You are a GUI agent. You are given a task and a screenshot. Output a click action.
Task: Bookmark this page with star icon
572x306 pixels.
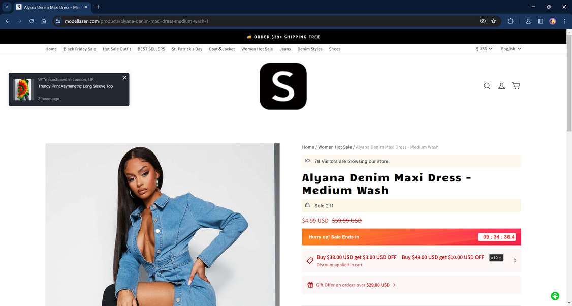(494, 21)
